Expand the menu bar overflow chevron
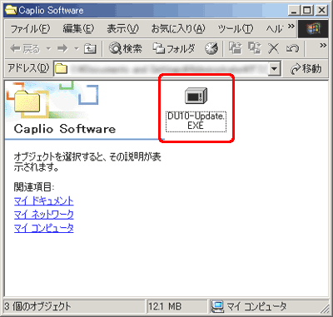 click(x=291, y=27)
